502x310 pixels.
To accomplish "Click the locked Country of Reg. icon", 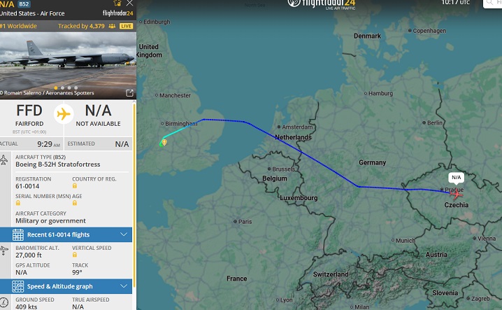I will (75, 187).
